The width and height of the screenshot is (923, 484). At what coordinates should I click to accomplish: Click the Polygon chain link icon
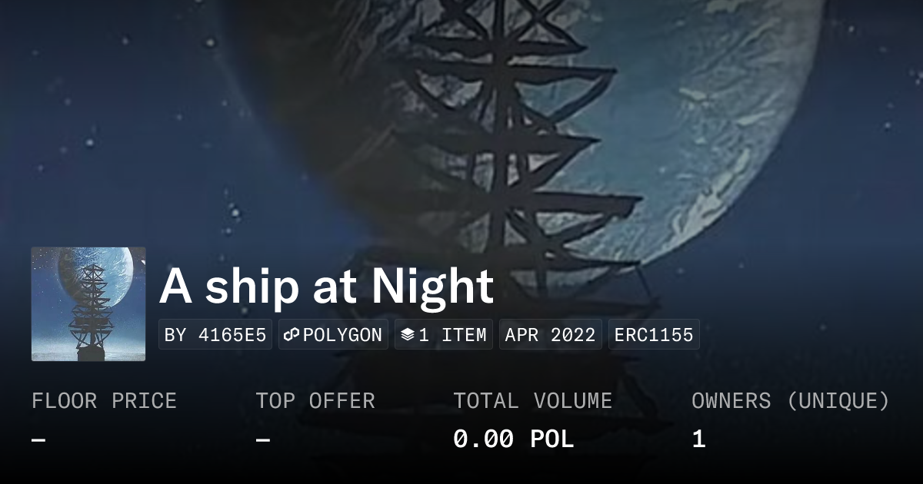pyautogui.click(x=292, y=335)
